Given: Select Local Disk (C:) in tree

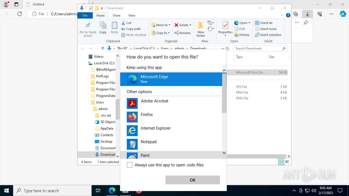Looking at the screenshot, I should click(x=101, y=63).
